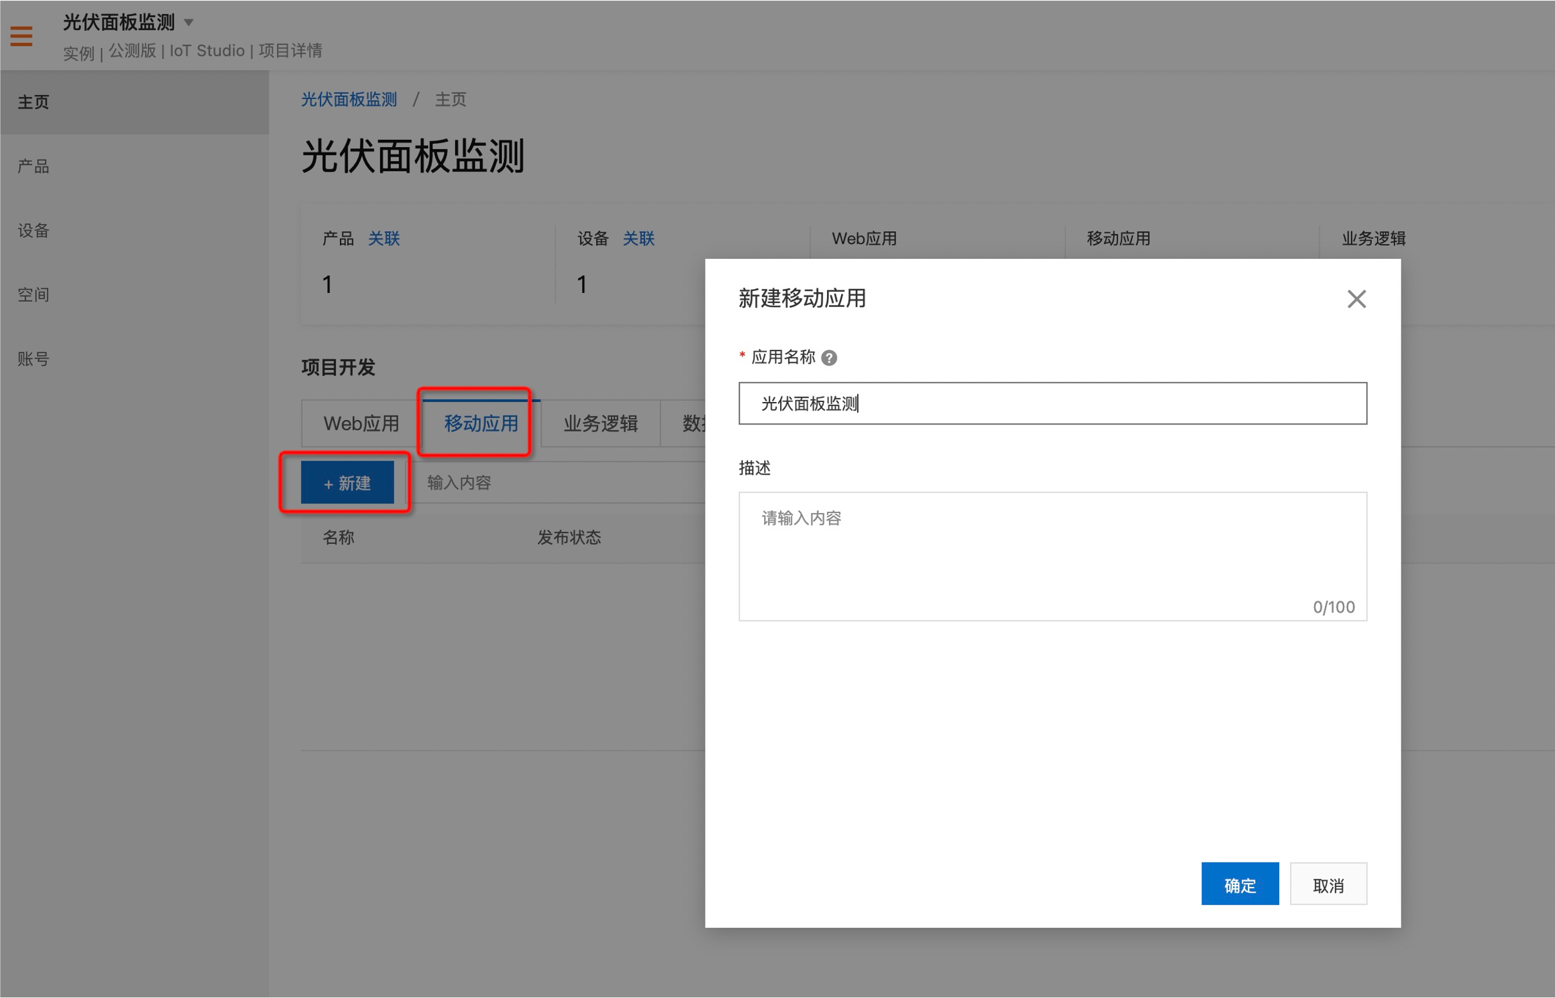This screenshot has width=1555, height=998.
Task: Click the 业务逻辑 statistic card label
Action: click(x=1373, y=238)
